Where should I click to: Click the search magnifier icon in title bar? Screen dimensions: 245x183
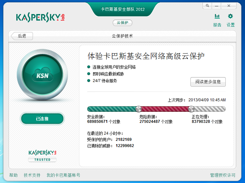[207, 6]
